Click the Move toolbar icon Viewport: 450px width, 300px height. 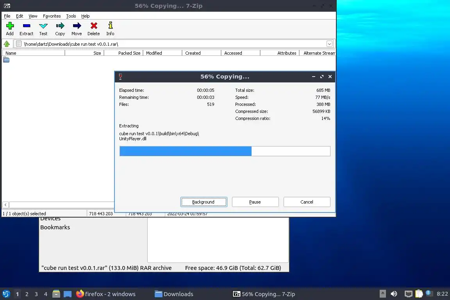[x=77, y=29]
